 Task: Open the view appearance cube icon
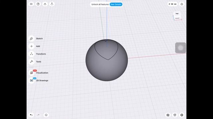coord(168,115)
